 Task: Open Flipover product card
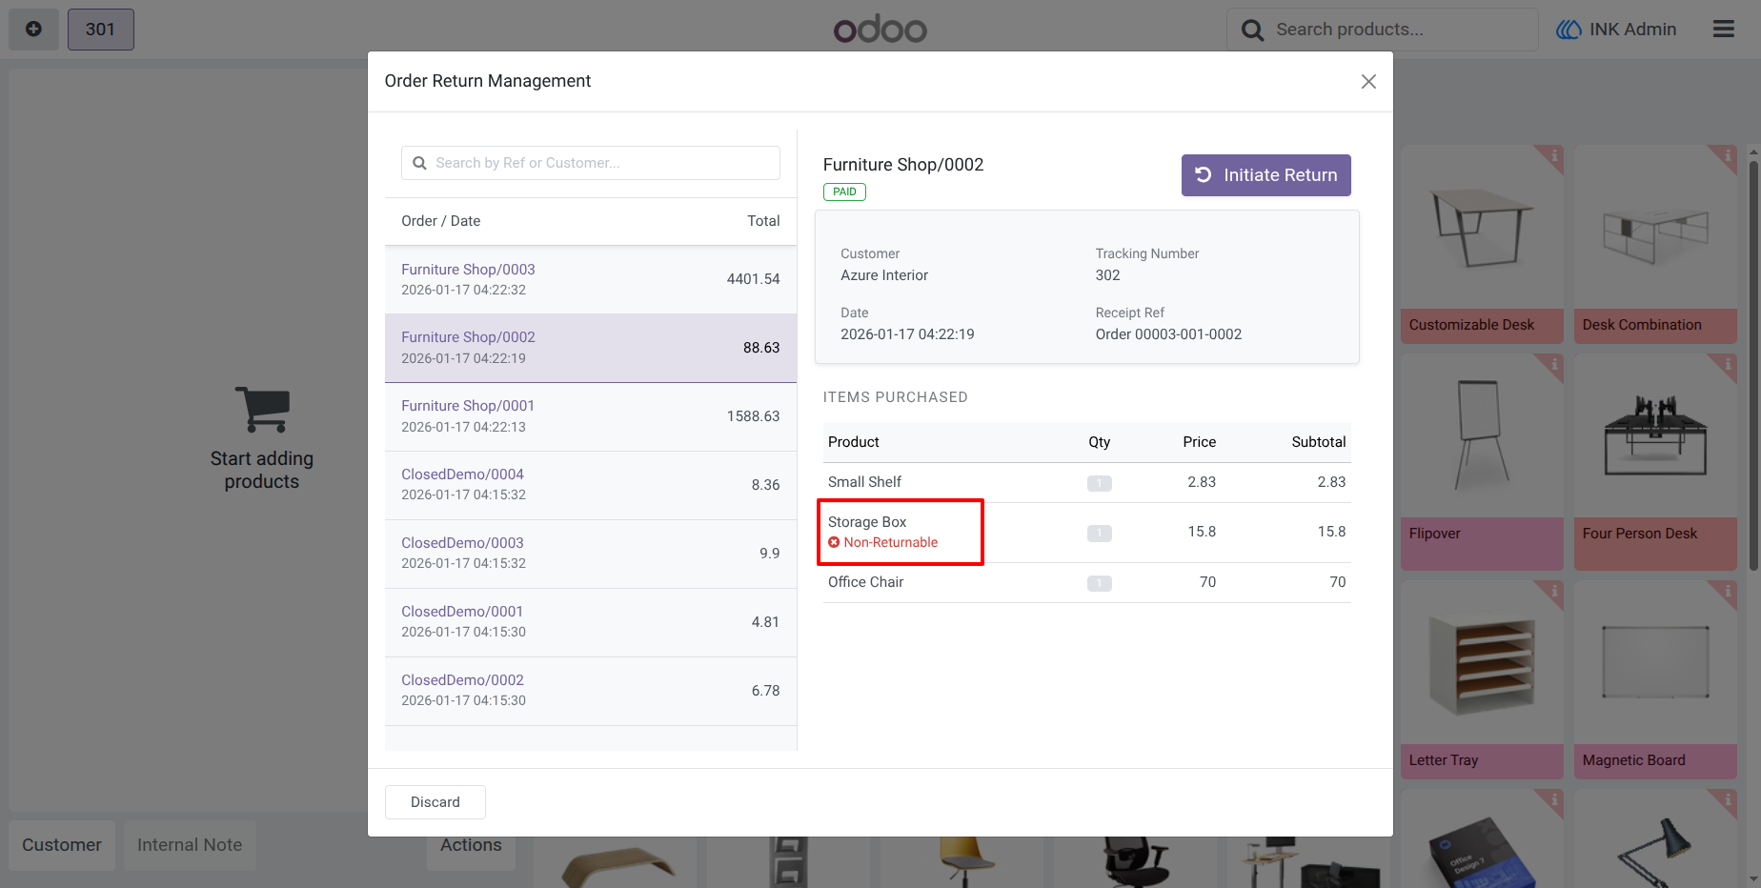pyautogui.click(x=1482, y=462)
